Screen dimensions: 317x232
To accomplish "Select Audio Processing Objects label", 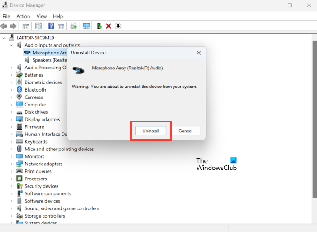I will [46, 68].
